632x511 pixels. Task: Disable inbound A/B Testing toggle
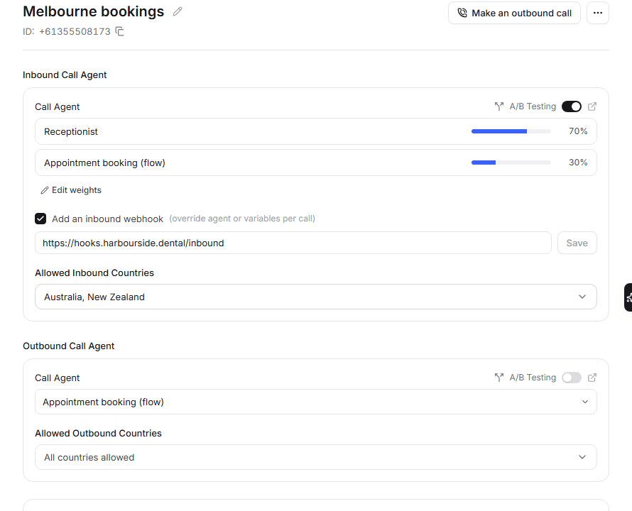coord(572,106)
